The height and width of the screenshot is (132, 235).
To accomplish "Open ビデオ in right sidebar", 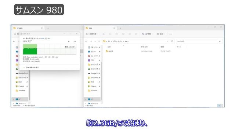I will [94, 60].
